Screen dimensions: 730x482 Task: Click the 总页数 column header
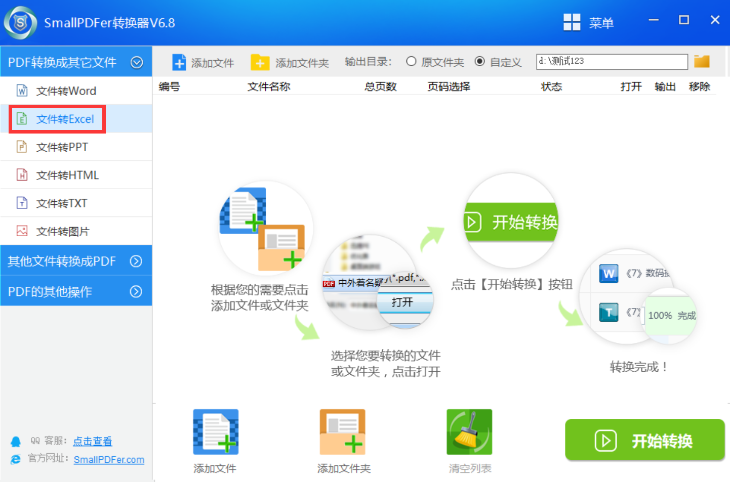(x=380, y=86)
